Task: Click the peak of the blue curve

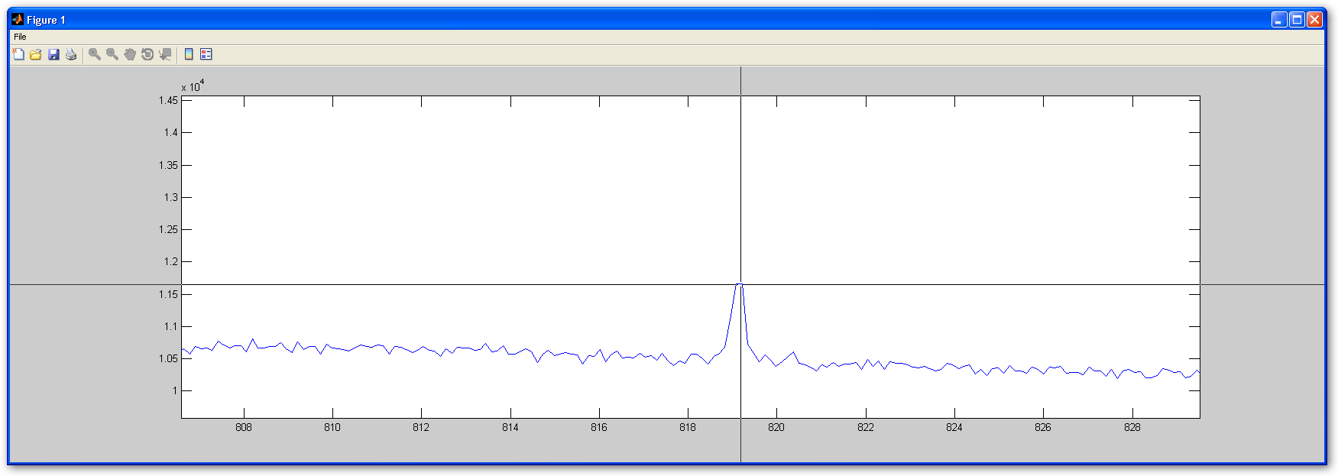Action: click(739, 284)
